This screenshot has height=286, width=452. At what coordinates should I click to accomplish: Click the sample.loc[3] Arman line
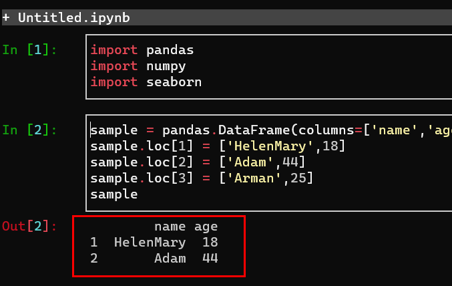(x=202, y=178)
